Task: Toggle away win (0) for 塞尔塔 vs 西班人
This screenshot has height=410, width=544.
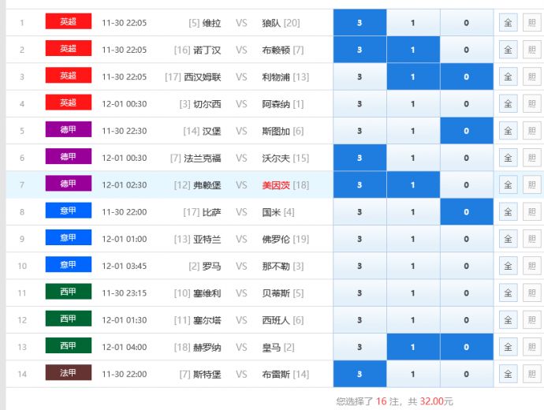Action: 466,320
